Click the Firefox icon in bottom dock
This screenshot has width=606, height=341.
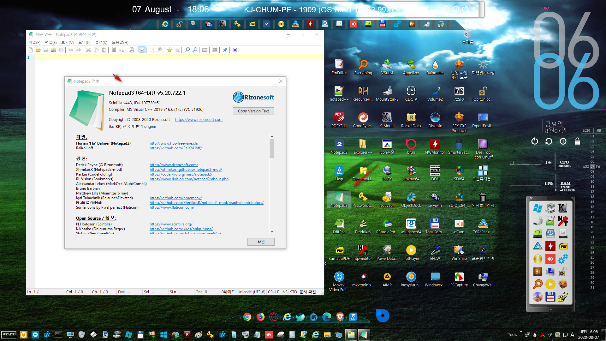260,317
